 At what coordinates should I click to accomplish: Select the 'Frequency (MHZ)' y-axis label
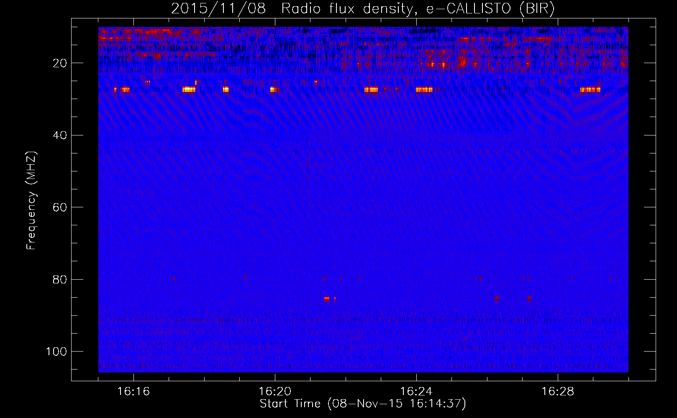click(x=31, y=201)
